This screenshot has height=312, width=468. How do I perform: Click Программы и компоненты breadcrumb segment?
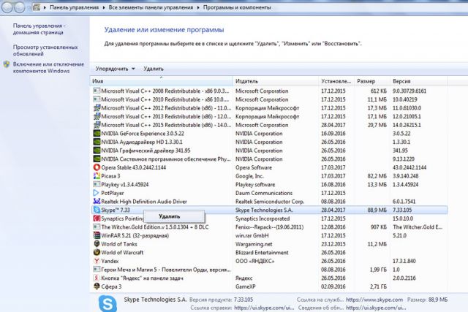pyautogui.click(x=237, y=7)
